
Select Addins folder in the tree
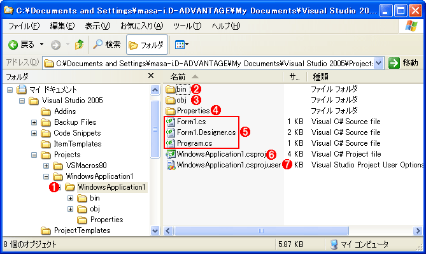(x=65, y=111)
